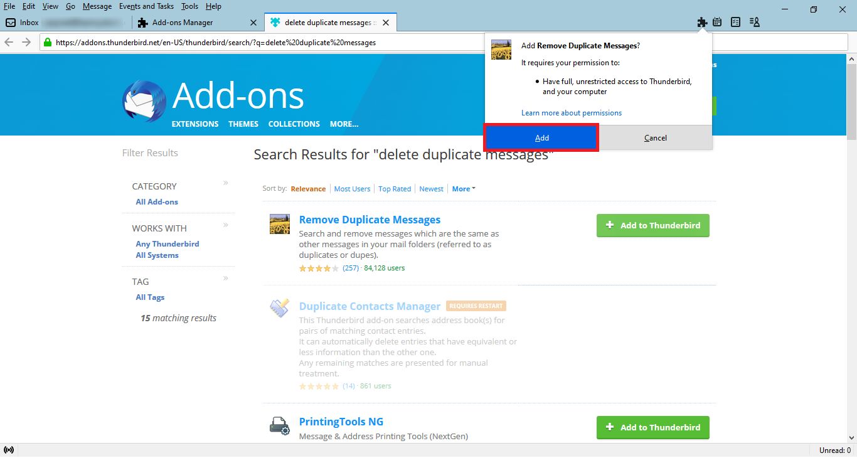Expand the CATEGORY filter section

(226, 183)
